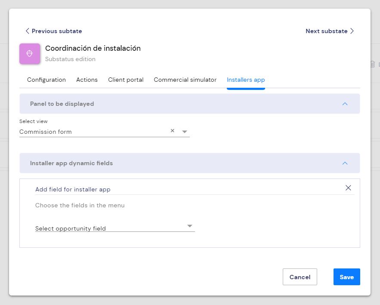Go to the Client portal tab
This screenshot has height=305, width=380.
[x=126, y=80]
